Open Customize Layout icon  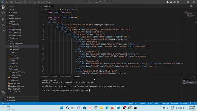click(x=178, y=2)
